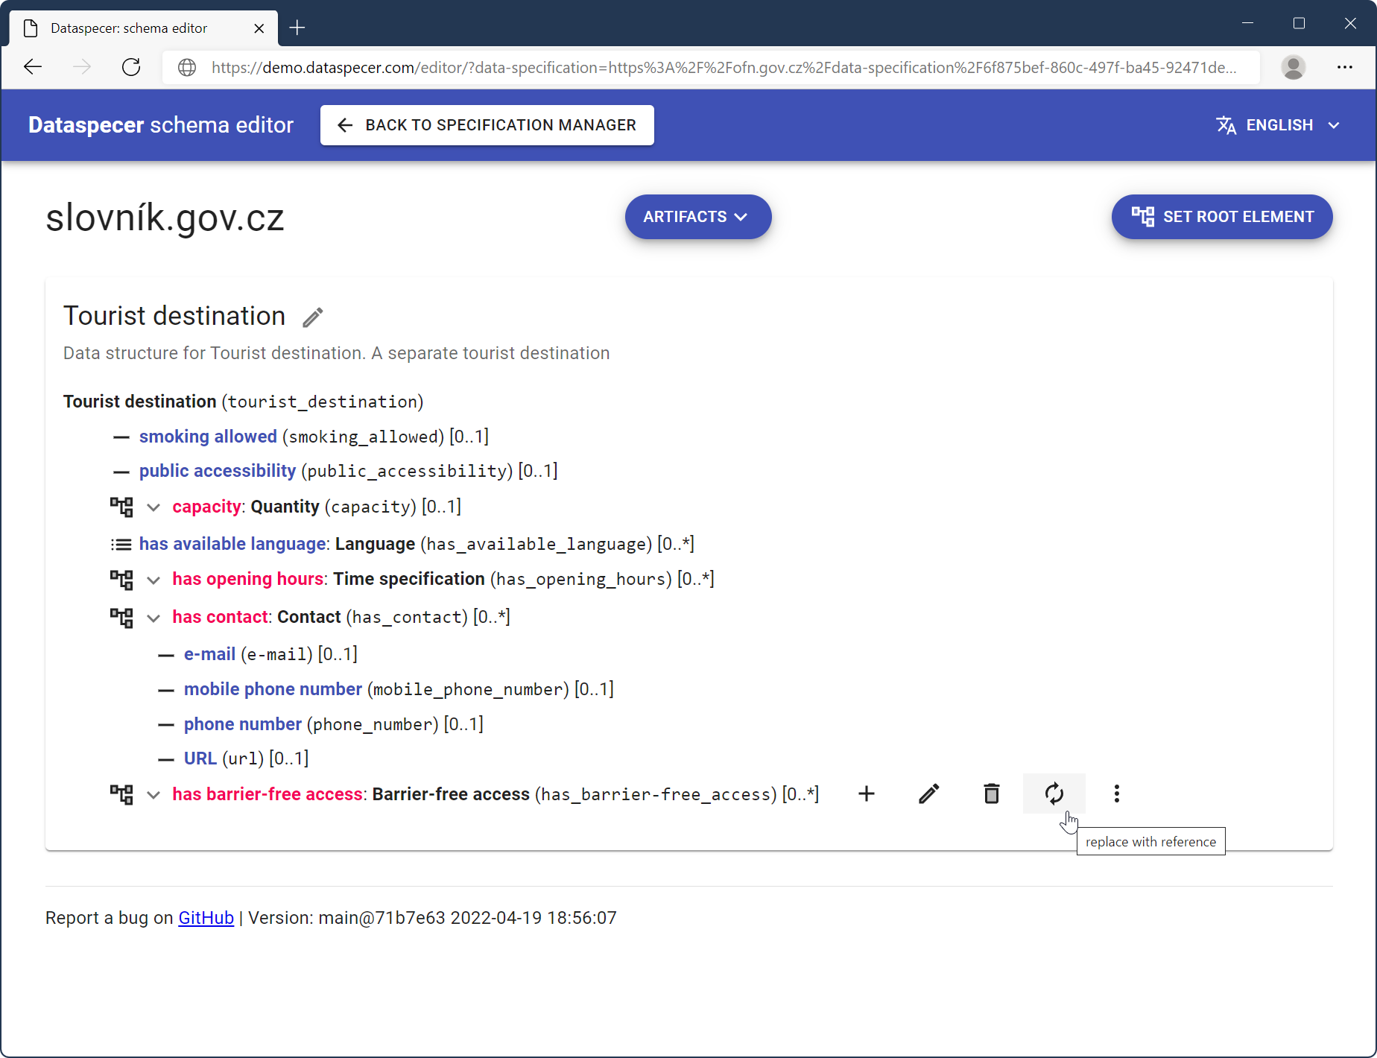1377x1058 pixels.
Task: Collapse the has contact node chevron
Action: (x=153, y=618)
